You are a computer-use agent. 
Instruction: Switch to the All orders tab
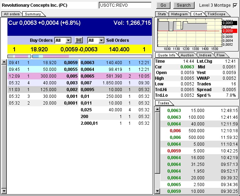(x=12, y=14)
